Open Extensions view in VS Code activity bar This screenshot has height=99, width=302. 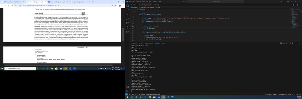pyautogui.click(x=127, y=23)
